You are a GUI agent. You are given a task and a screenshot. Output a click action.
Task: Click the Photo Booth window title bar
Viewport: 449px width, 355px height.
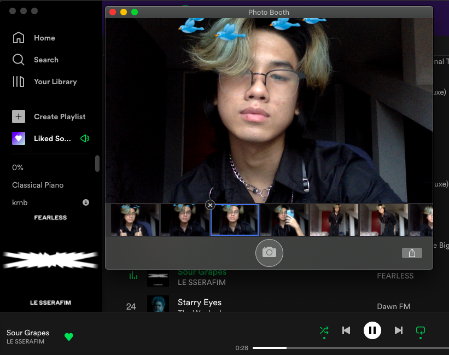269,13
